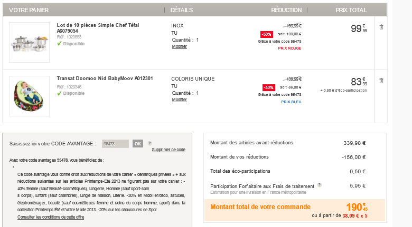Click the -40% red discount badge

click(269, 87)
